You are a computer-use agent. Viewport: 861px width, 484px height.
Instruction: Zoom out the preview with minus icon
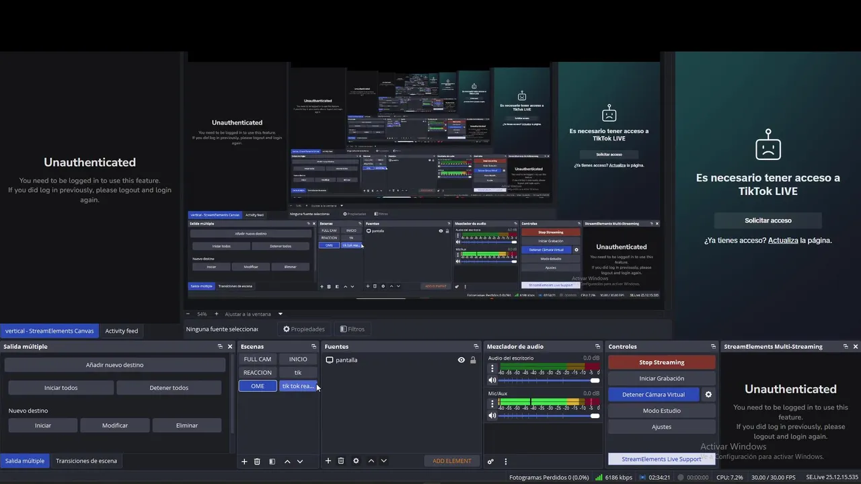pyautogui.click(x=188, y=314)
